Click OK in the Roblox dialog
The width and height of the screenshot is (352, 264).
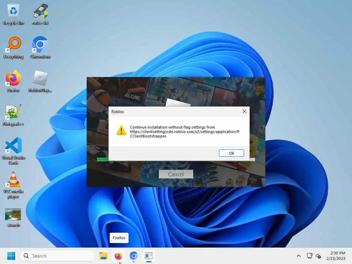[x=231, y=153]
